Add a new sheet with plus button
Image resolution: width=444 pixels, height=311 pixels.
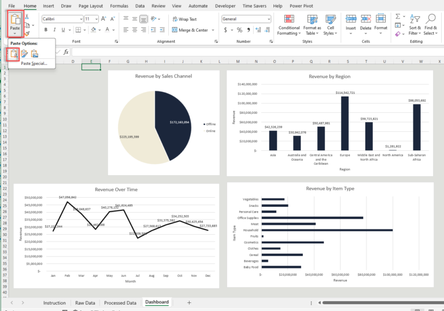[x=189, y=303]
